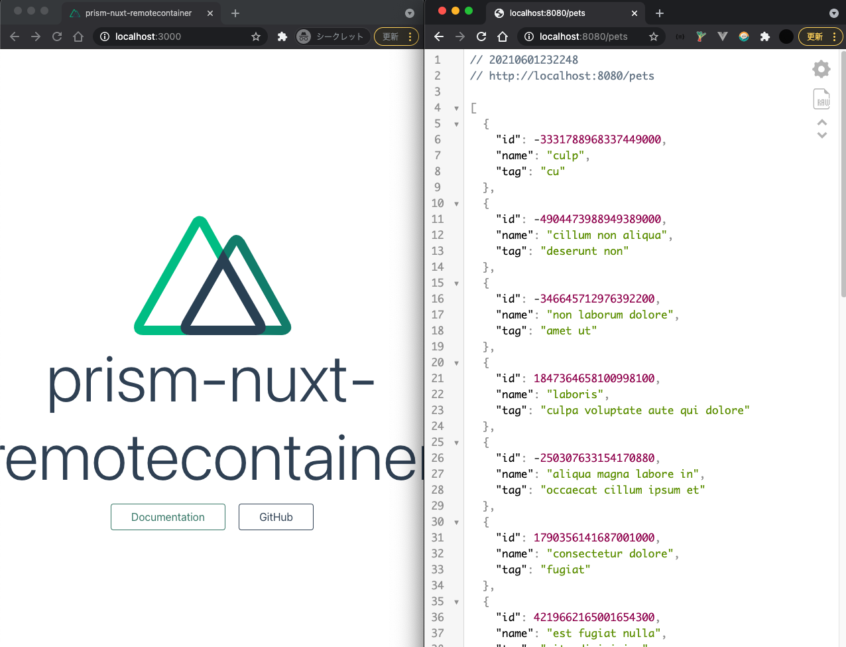Viewport: 846px width, 647px height.
Task: Click the "consectetur dolore" name value
Action: tap(610, 553)
